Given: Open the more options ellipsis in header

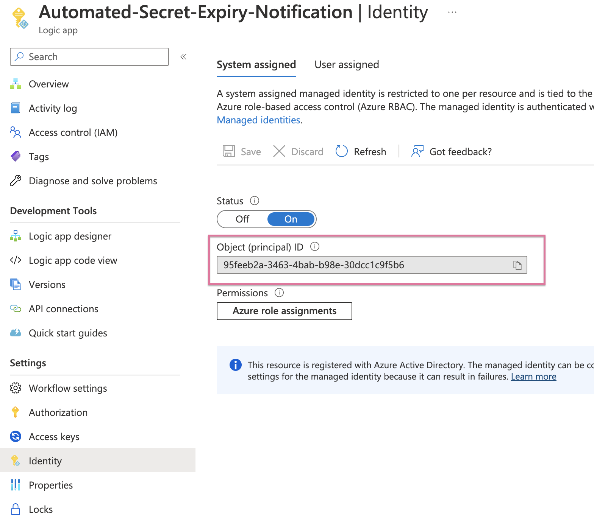Looking at the screenshot, I should coord(452,12).
